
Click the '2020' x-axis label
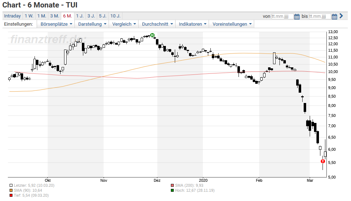coord(203,180)
